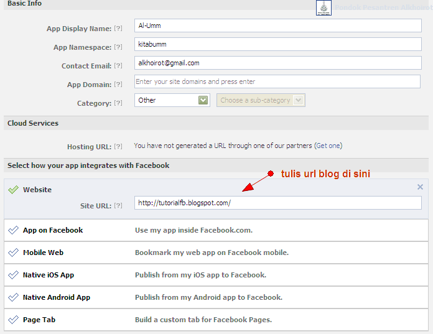Click the App Display Name help [?] icon

[x=118, y=29]
